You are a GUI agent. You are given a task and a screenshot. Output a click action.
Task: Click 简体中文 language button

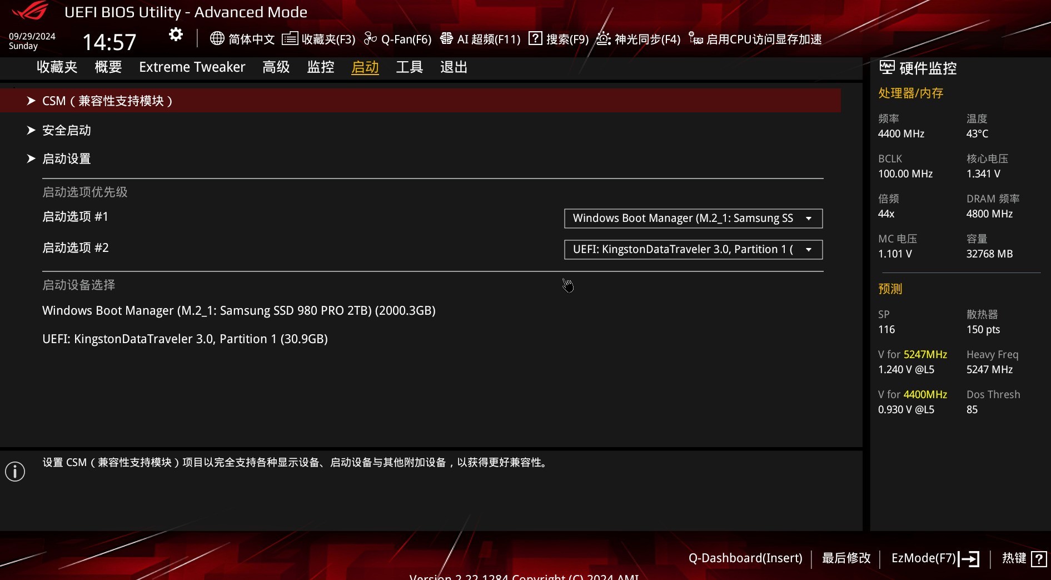252,39
